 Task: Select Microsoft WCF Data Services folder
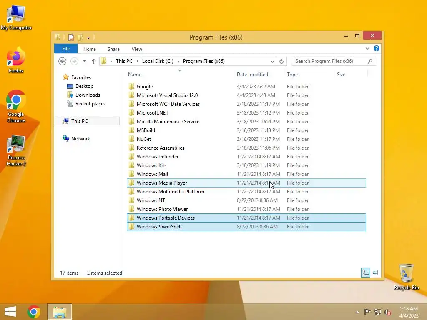246,104
